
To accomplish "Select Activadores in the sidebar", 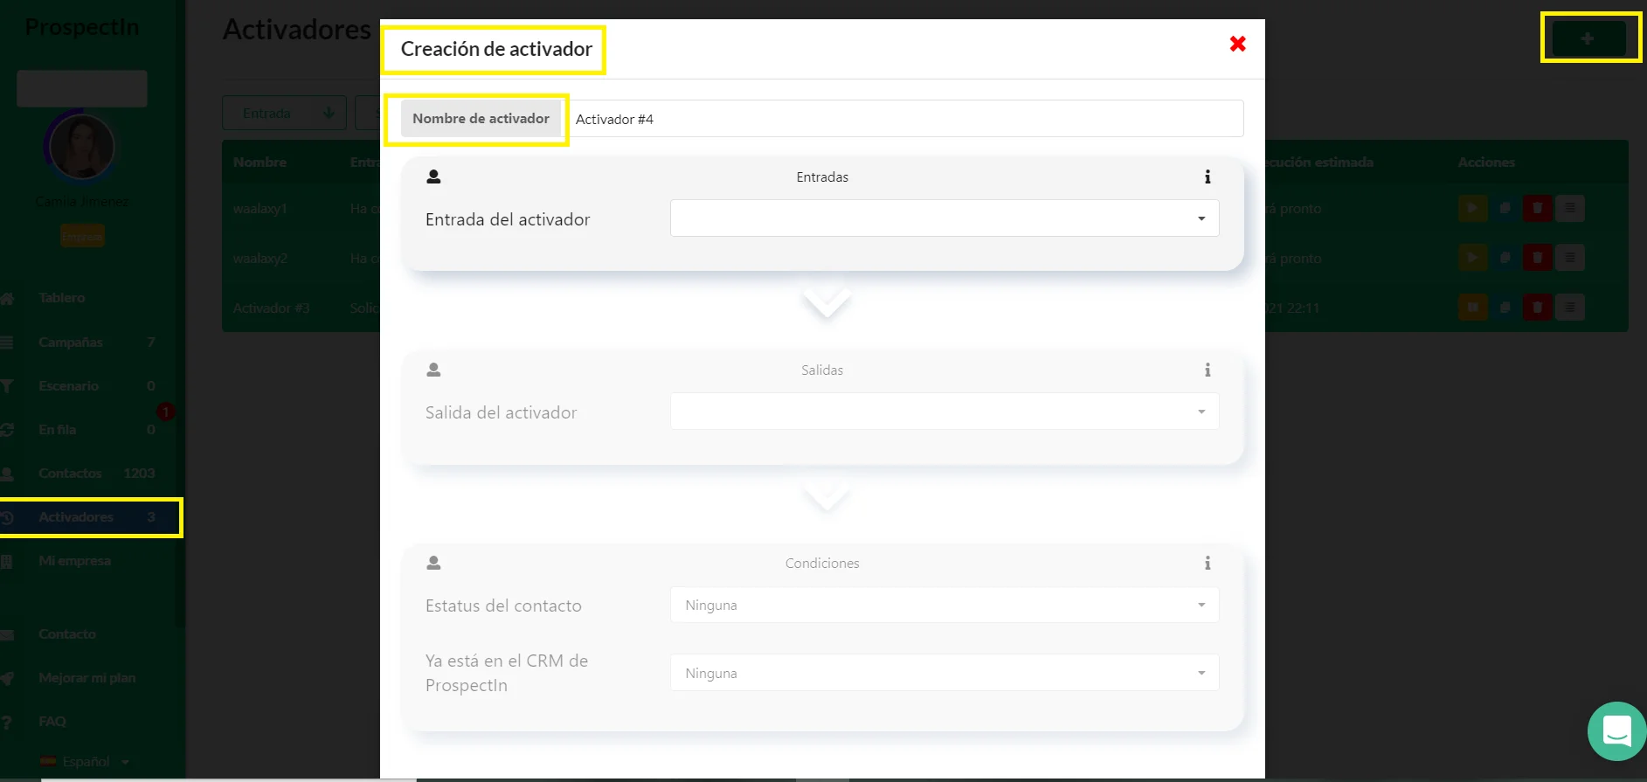I will click(76, 517).
